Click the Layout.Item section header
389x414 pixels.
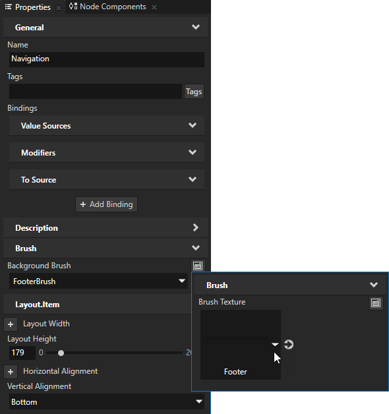(97, 305)
